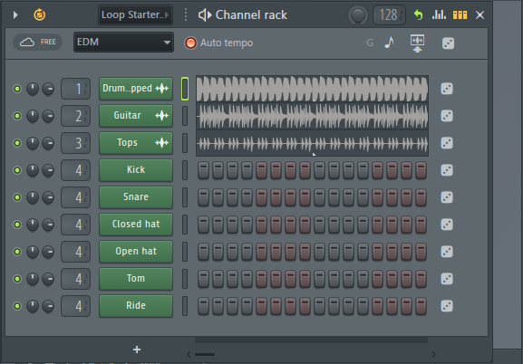523x364 pixels.
Task: Click the horizontal scrollbar right arrow
Action: point(433,354)
